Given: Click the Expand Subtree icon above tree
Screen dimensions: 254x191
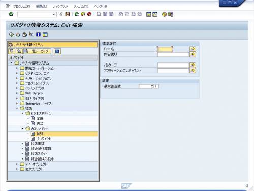Looking at the screenshot, I should (12, 51).
